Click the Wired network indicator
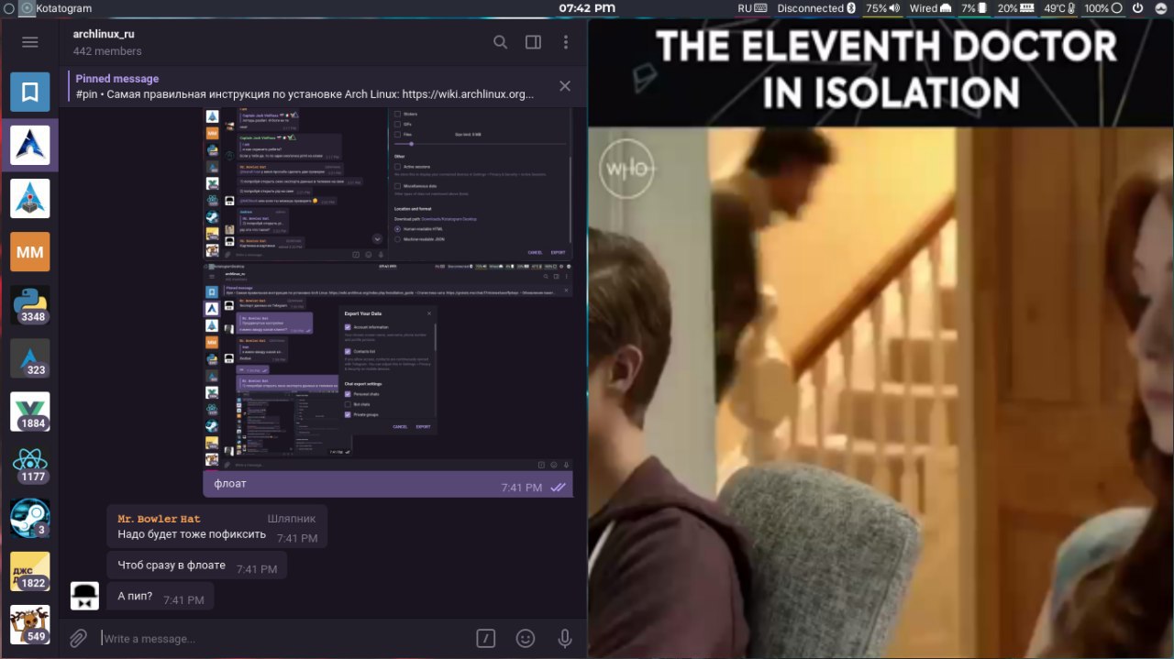 [930, 8]
